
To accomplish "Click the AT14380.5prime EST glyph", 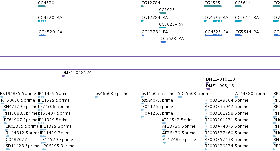I will [237, 97].
